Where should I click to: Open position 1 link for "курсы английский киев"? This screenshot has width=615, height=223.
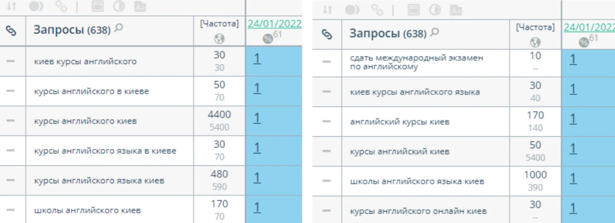coord(573,149)
